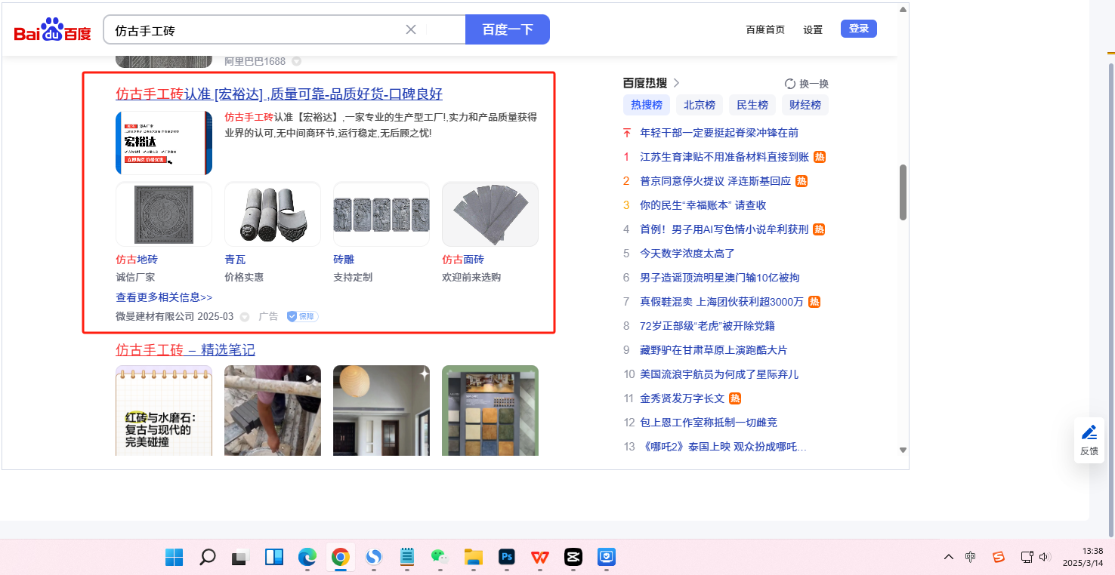
Task: Open the 仿古手工砖 – 精选笔记 heading link
Action: 185,350
